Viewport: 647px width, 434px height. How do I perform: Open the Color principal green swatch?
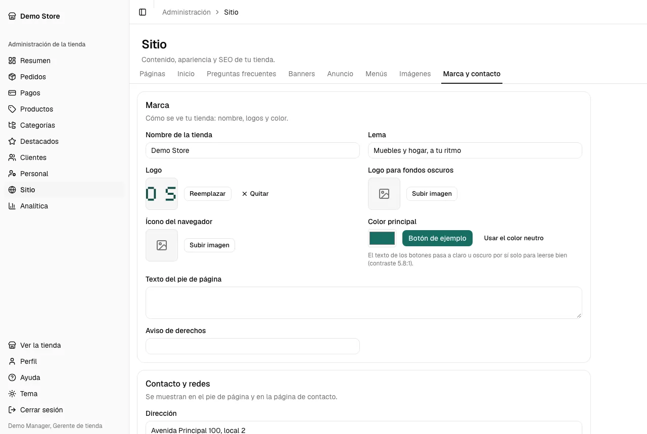point(382,238)
